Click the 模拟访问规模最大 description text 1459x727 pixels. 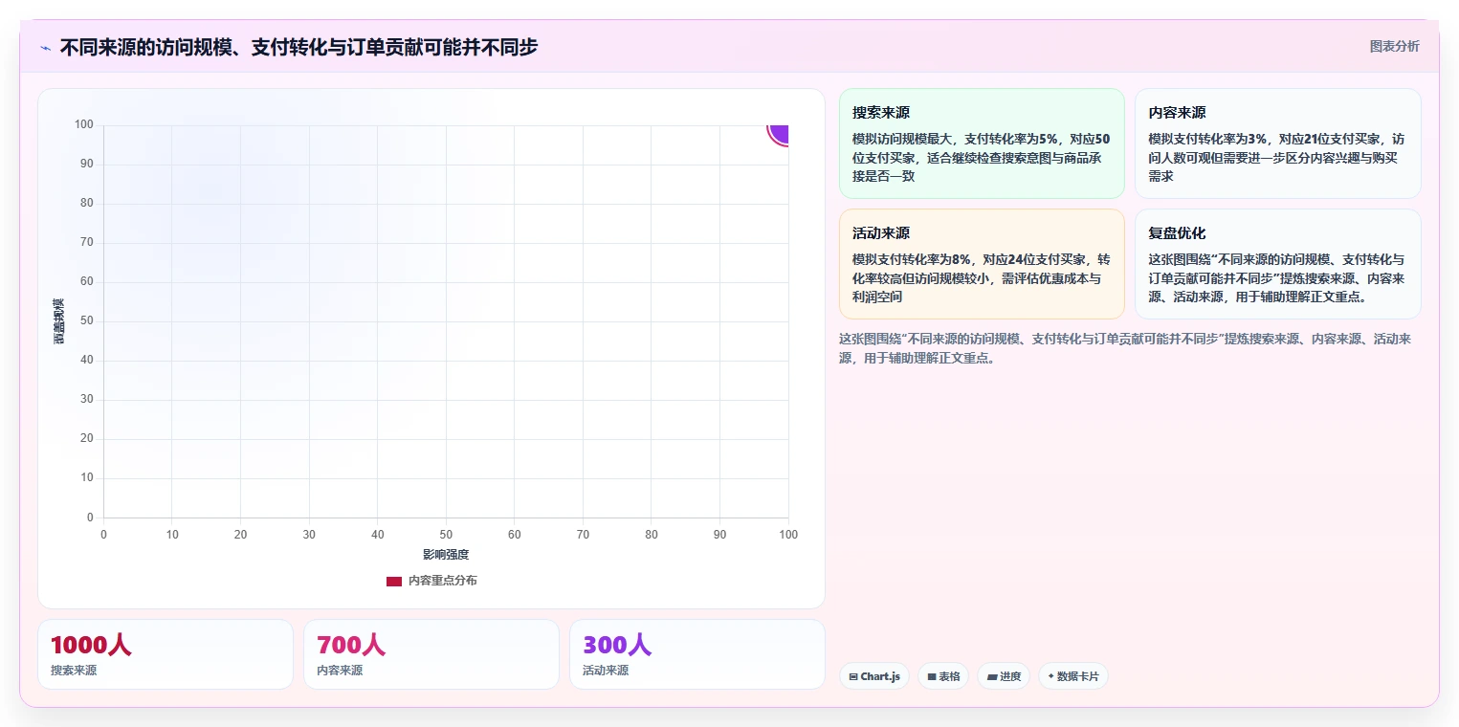(982, 158)
